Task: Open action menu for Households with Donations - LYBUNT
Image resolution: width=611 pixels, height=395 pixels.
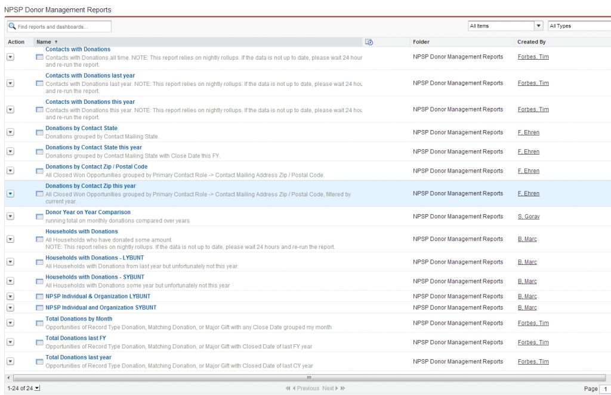Action: pos(11,262)
